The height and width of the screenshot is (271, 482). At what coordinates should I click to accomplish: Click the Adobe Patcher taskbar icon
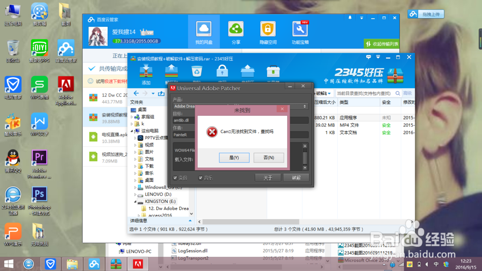tap(138, 264)
